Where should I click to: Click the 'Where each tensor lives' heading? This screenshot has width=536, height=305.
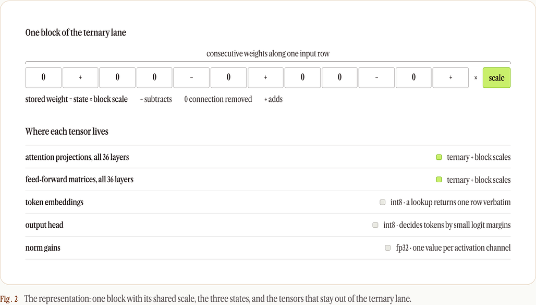(67, 132)
